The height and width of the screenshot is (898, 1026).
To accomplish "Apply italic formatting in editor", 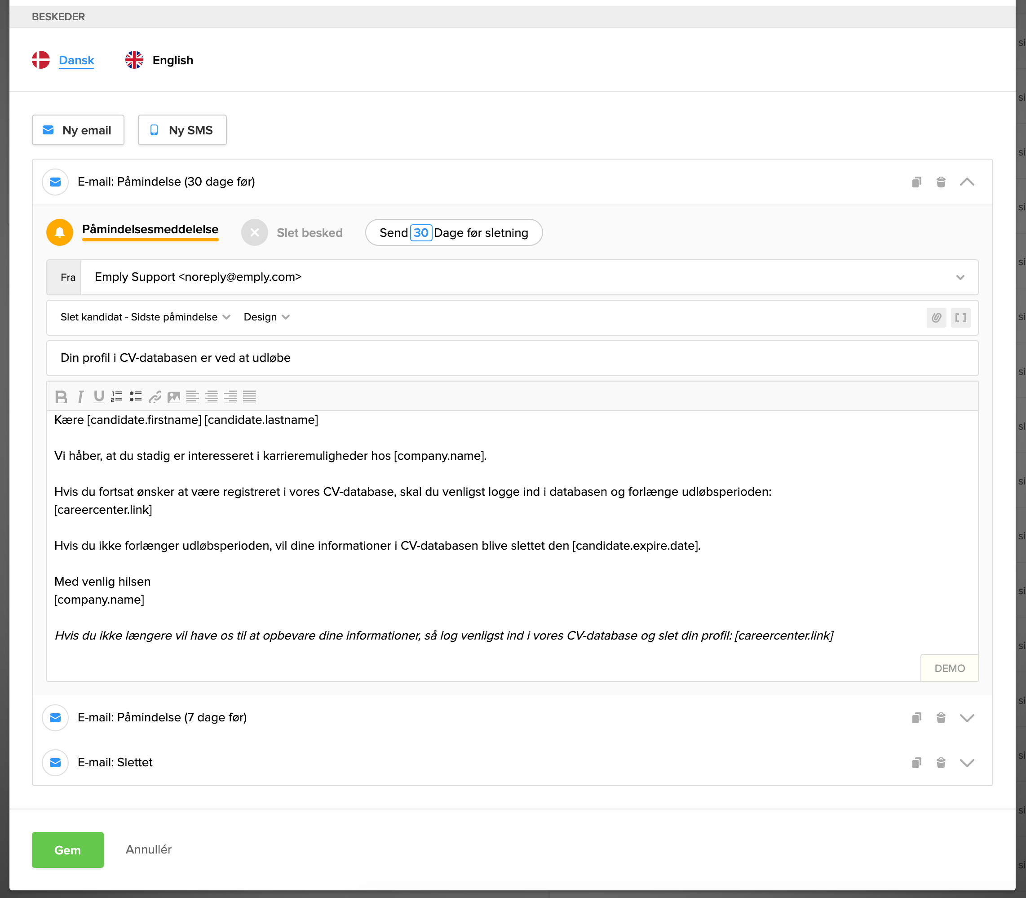I will pyautogui.click(x=80, y=397).
